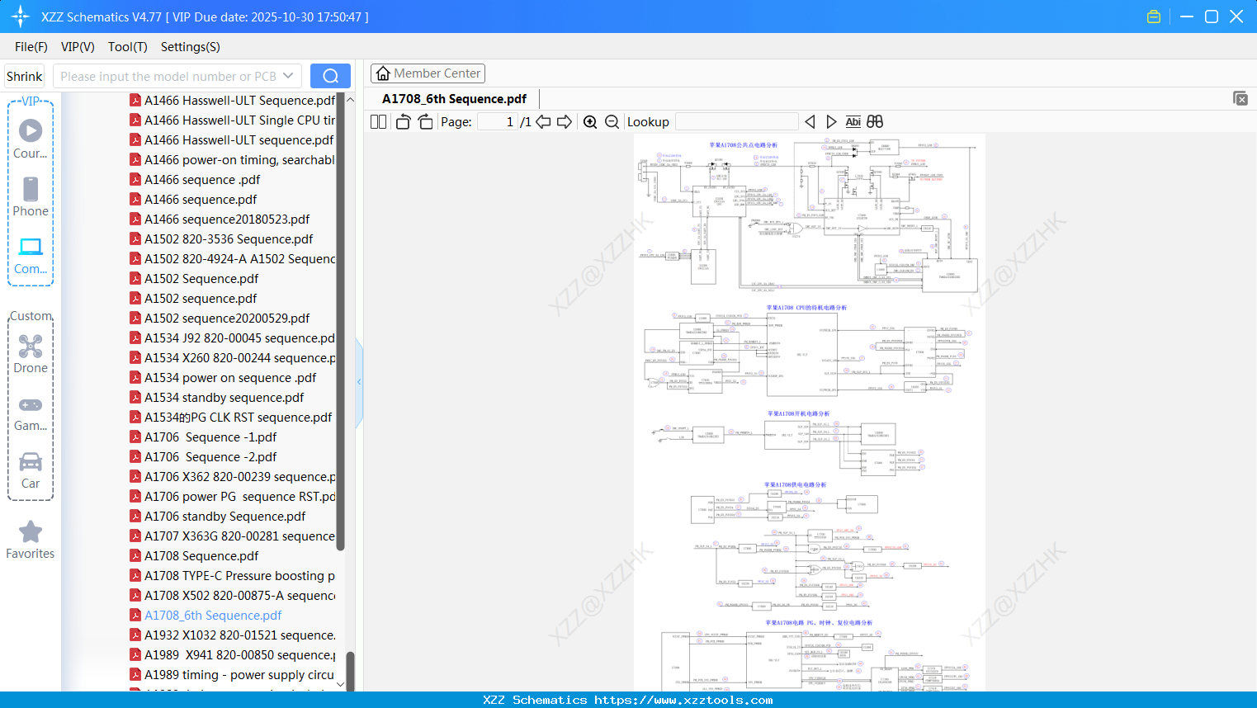Click the toolbox icon in title bar
This screenshot has width=1257, height=708.
point(1154,17)
